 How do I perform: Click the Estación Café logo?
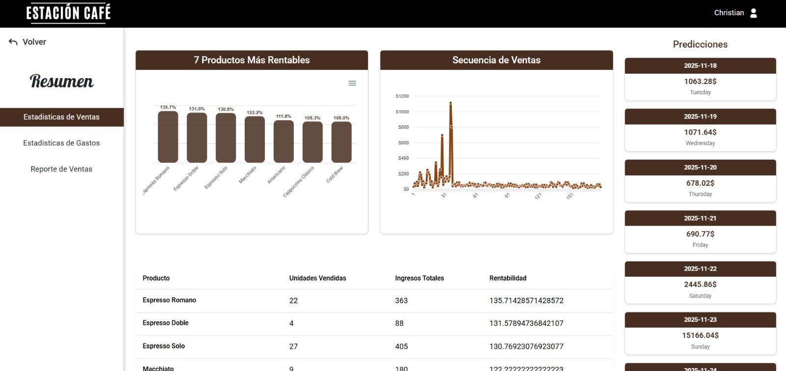[x=68, y=13]
